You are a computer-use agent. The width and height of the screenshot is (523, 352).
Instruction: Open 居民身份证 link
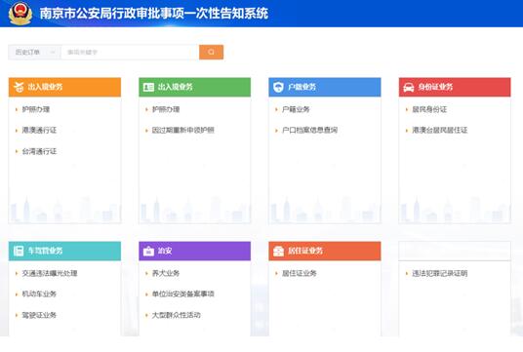coord(429,109)
